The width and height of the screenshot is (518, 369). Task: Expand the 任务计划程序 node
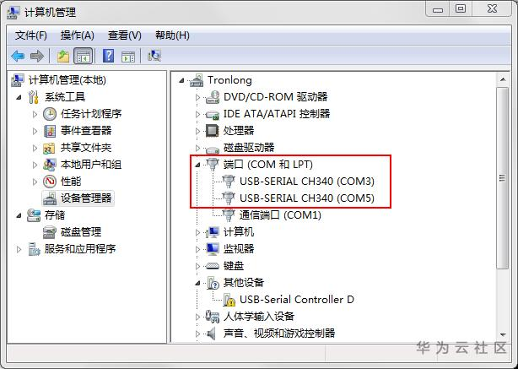click(x=35, y=114)
